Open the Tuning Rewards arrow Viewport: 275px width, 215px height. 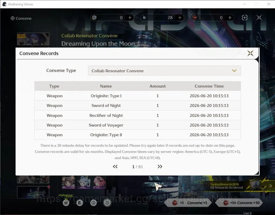pos(270,186)
